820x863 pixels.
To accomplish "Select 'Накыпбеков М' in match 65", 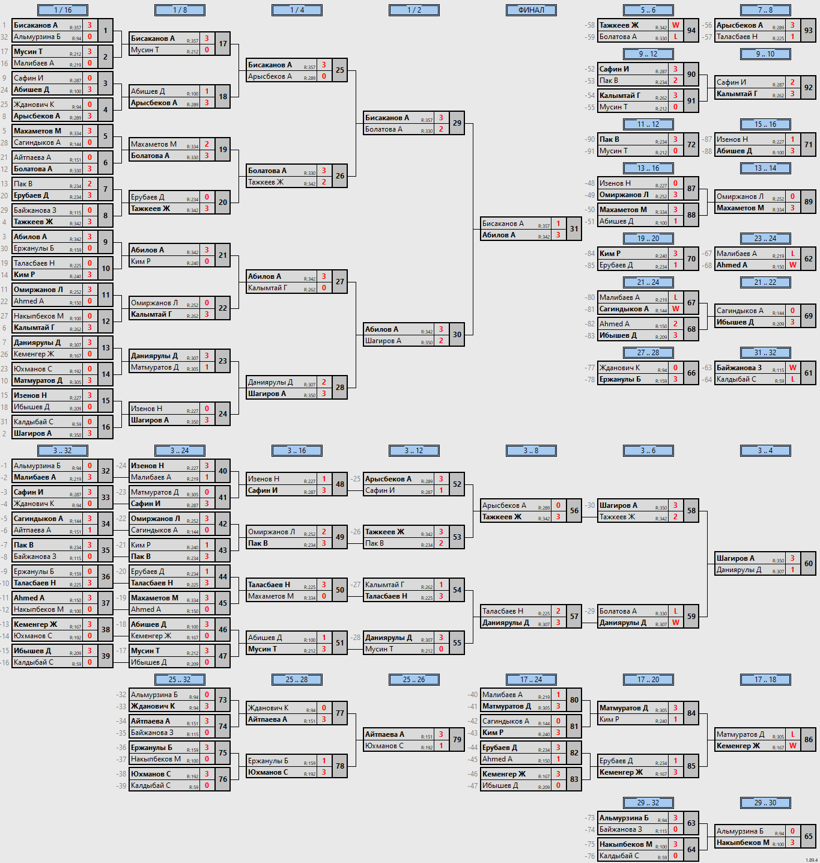I will (743, 843).
